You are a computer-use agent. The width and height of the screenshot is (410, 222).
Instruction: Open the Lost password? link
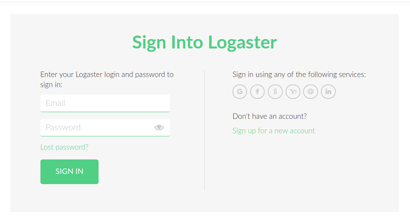click(64, 147)
